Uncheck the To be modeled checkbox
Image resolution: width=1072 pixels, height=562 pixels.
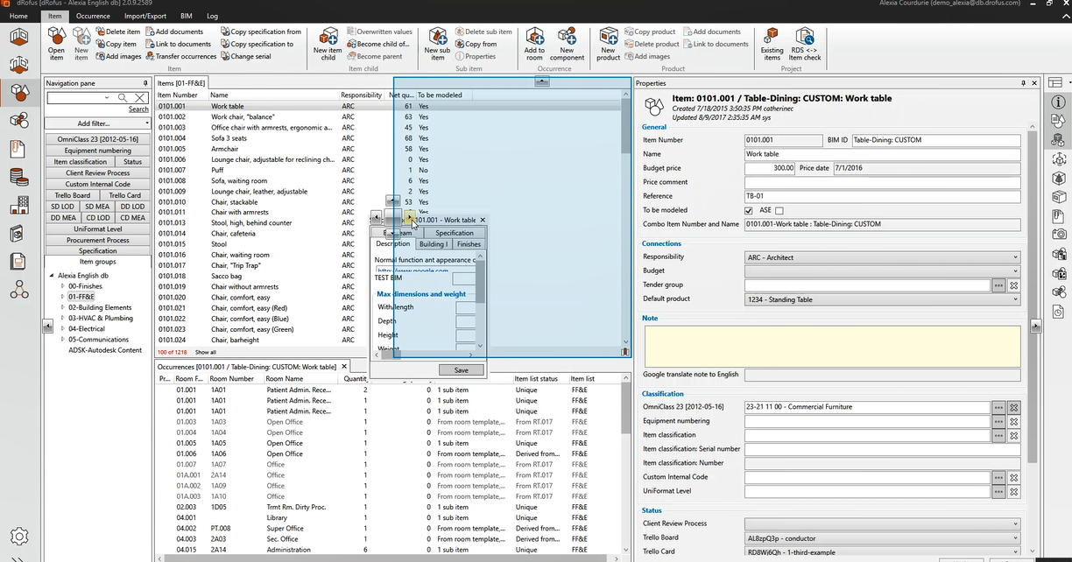tap(748, 210)
